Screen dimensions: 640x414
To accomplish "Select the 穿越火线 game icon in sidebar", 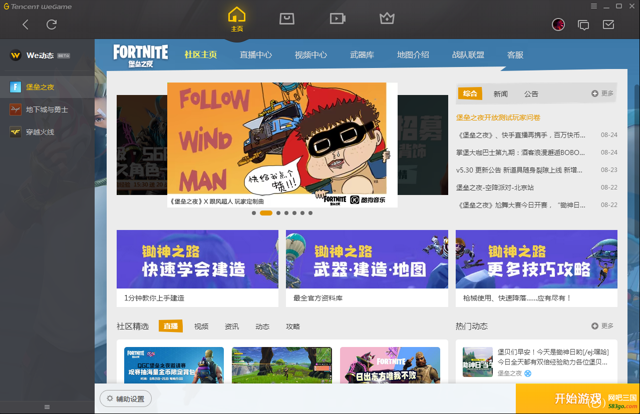I will (16, 132).
